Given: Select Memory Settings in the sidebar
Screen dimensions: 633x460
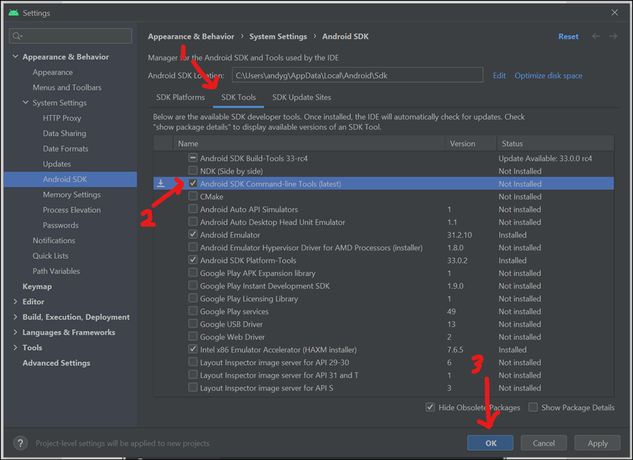Looking at the screenshot, I should [71, 195].
